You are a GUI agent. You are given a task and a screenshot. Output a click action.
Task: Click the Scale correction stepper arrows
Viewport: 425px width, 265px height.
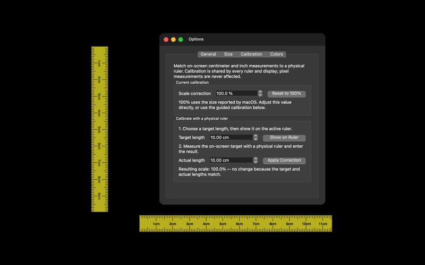[x=260, y=93]
